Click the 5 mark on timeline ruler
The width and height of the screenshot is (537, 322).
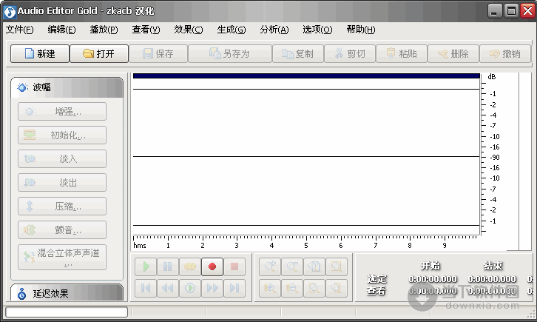[306, 245]
